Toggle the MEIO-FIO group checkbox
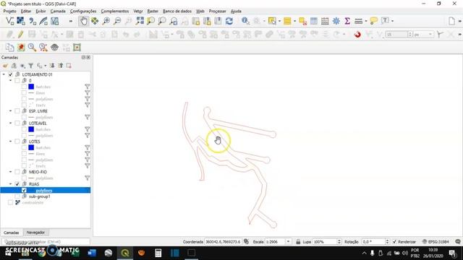This screenshot has height=260, width=463. (17, 172)
